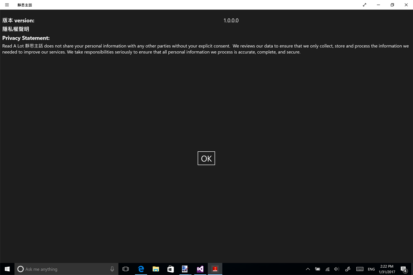Screen dimensions: 413x275
Task: Open Windows Ink Workspace
Action: click(348, 269)
